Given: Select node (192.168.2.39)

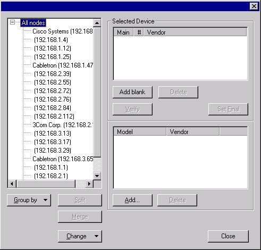Looking at the screenshot, I should click(53, 74).
